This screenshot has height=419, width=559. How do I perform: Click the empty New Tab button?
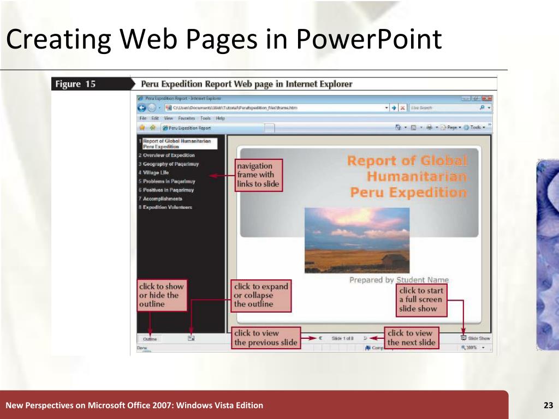[270, 128]
